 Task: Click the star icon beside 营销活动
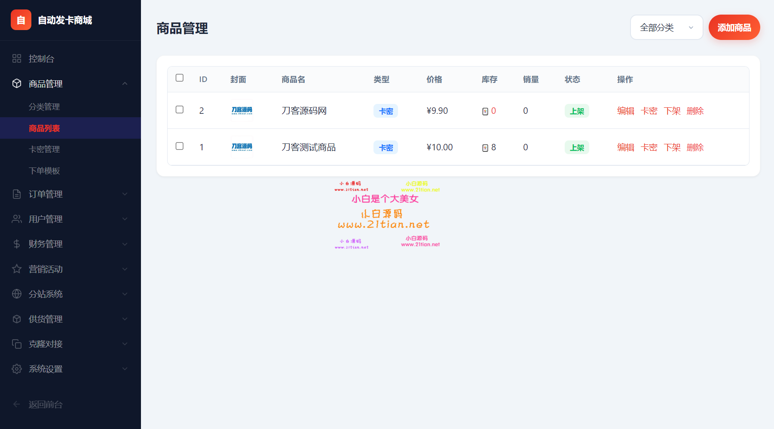pyautogui.click(x=17, y=269)
